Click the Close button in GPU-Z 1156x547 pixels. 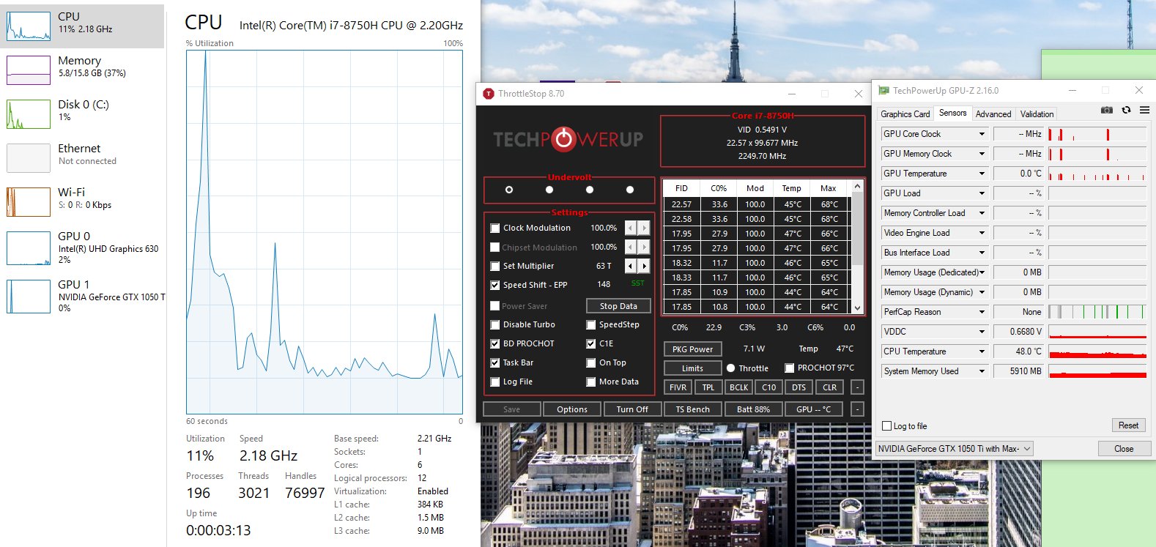pos(1124,449)
